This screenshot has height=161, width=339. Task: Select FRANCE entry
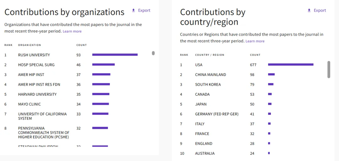click(x=202, y=134)
